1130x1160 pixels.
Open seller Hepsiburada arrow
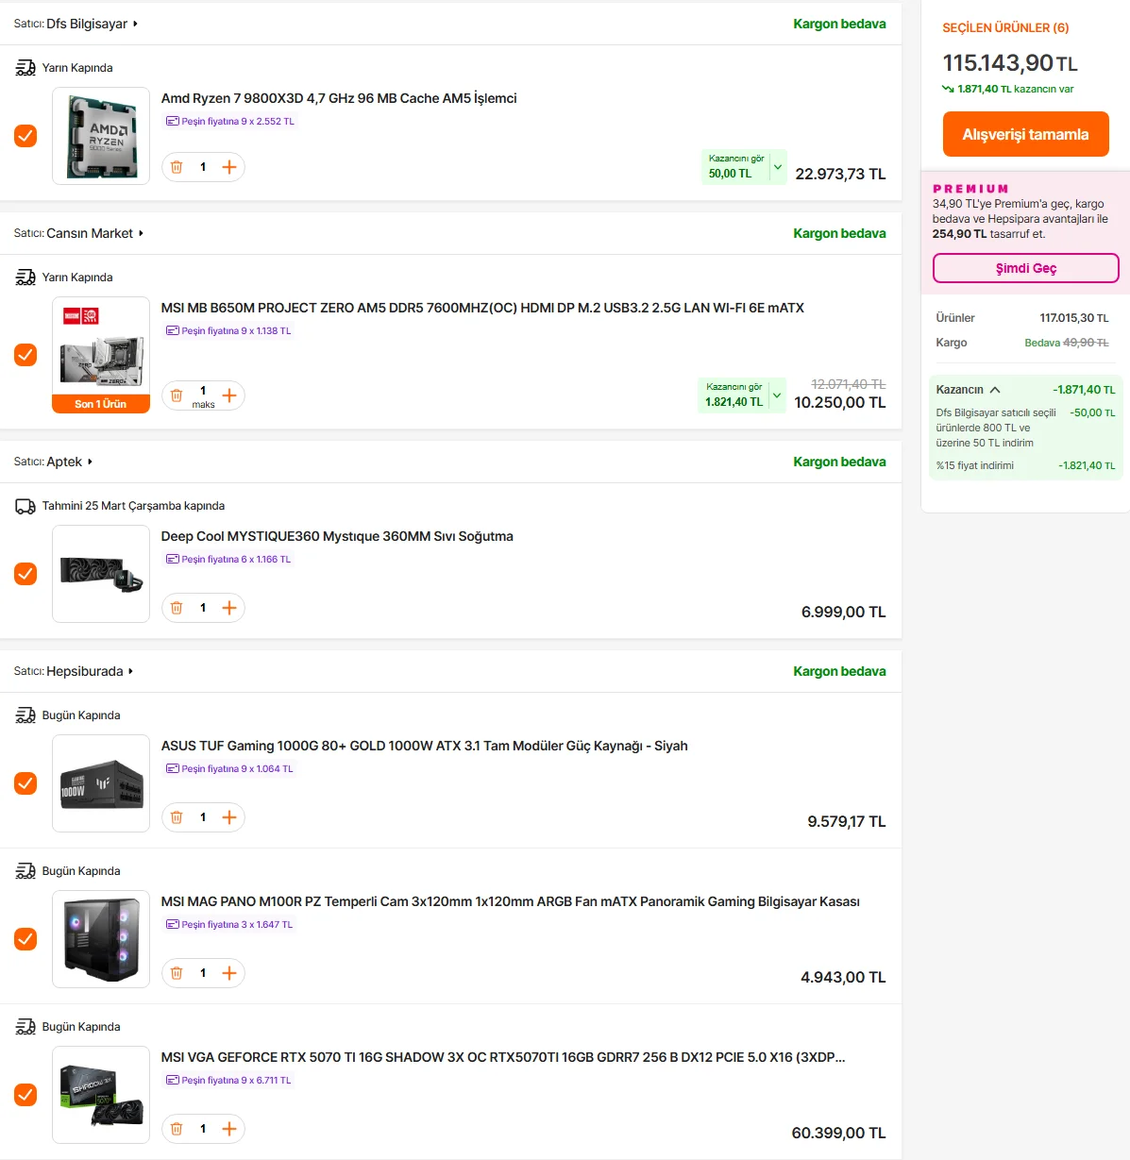click(130, 671)
